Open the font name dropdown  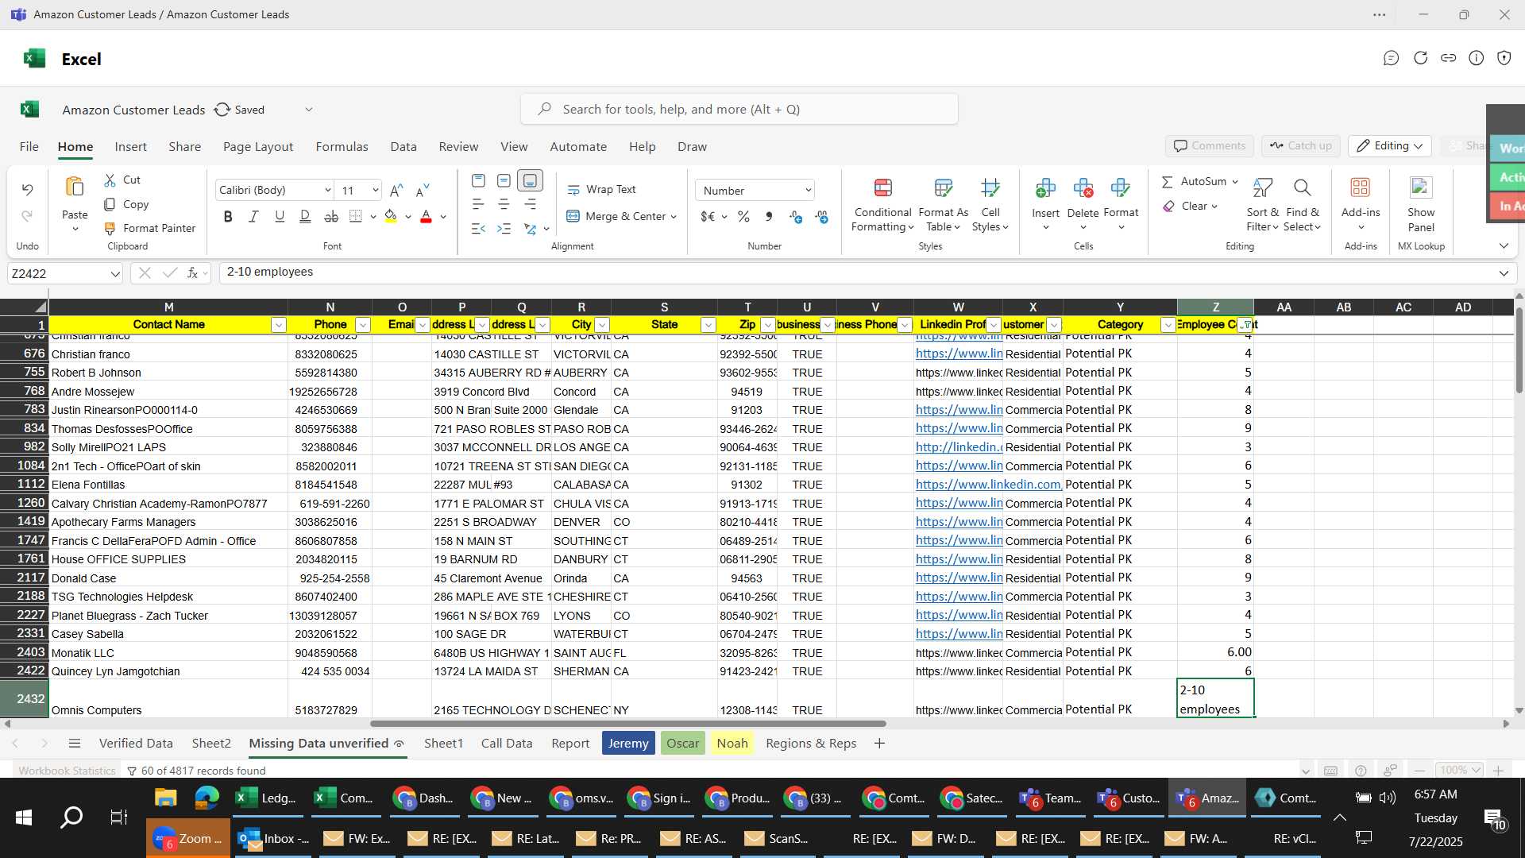click(x=327, y=191)
